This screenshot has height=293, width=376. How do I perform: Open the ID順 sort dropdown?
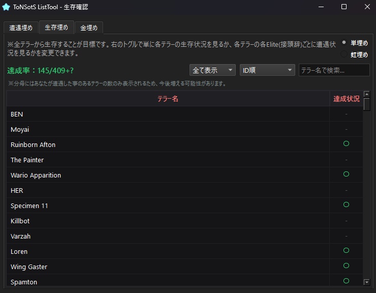pyautogui.click(x=267, y=70)
